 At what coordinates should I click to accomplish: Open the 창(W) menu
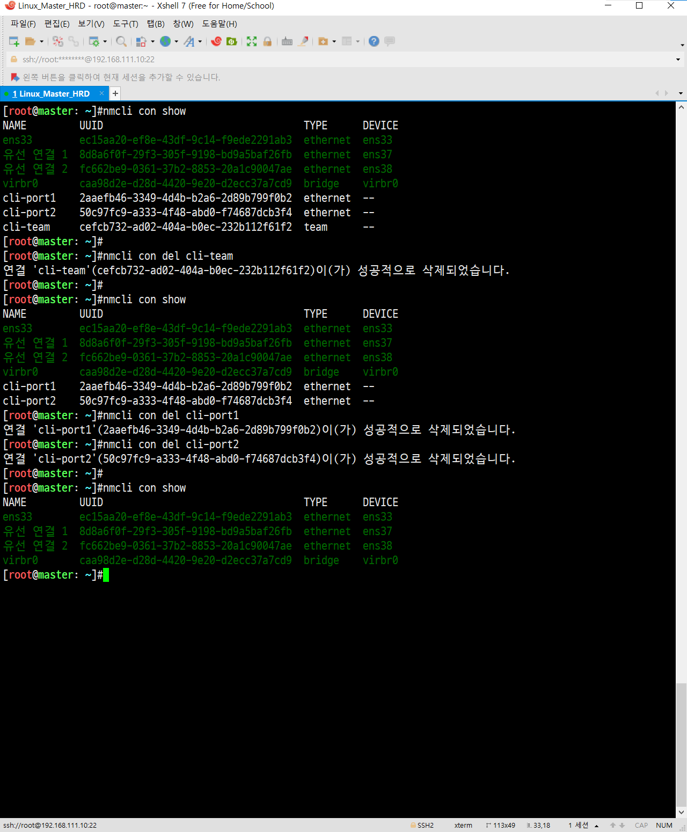click(183, 24)
